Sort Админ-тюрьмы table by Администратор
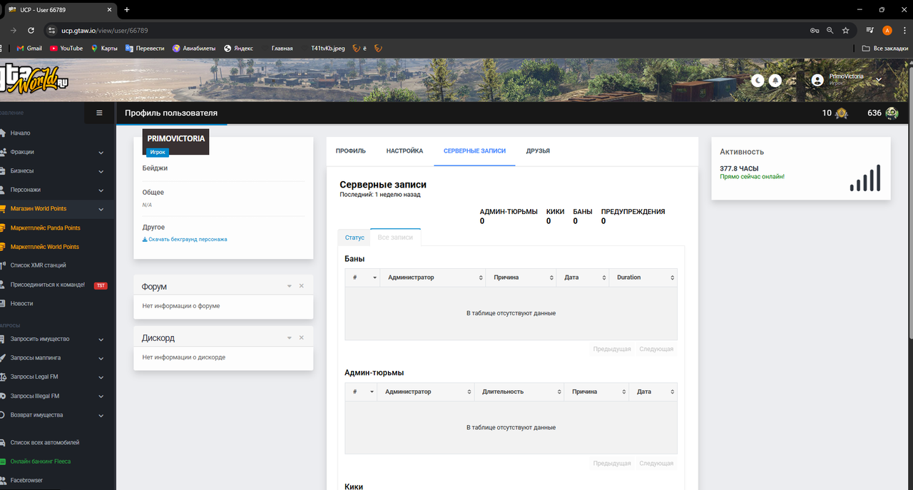This screenshot has height=490, width=913. 427,392
